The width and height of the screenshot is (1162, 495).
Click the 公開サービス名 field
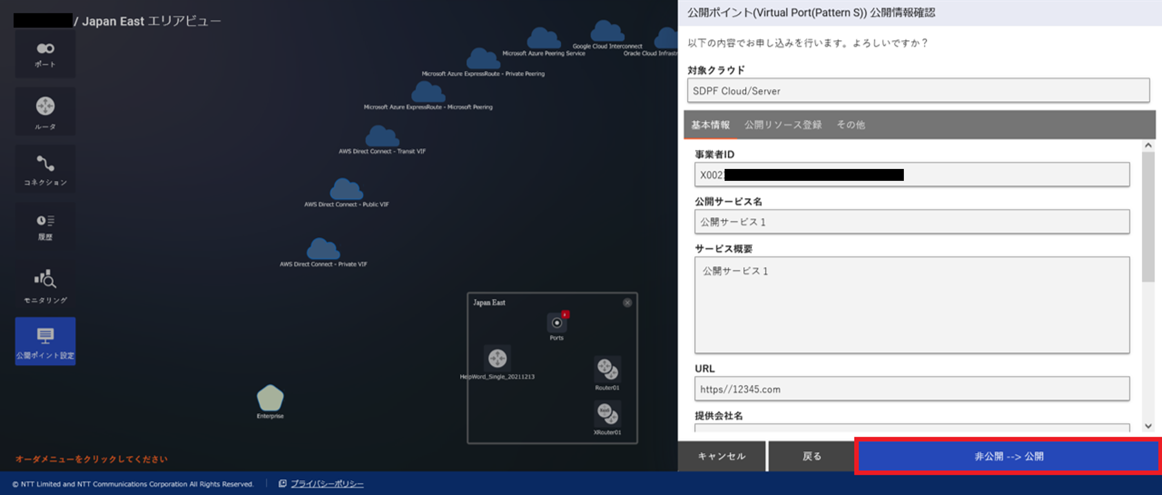point(912,222)
